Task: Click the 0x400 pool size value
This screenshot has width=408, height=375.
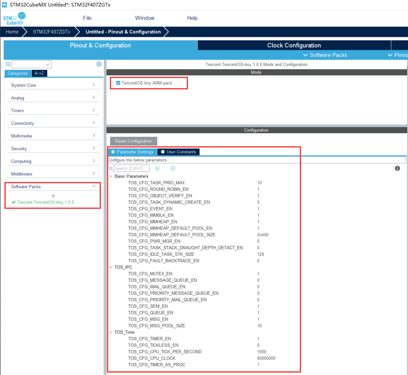Action: (263, 235)
